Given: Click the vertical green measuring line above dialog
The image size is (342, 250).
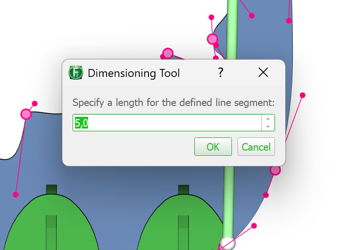Looking at the screenshot, I should coord(232,30).
